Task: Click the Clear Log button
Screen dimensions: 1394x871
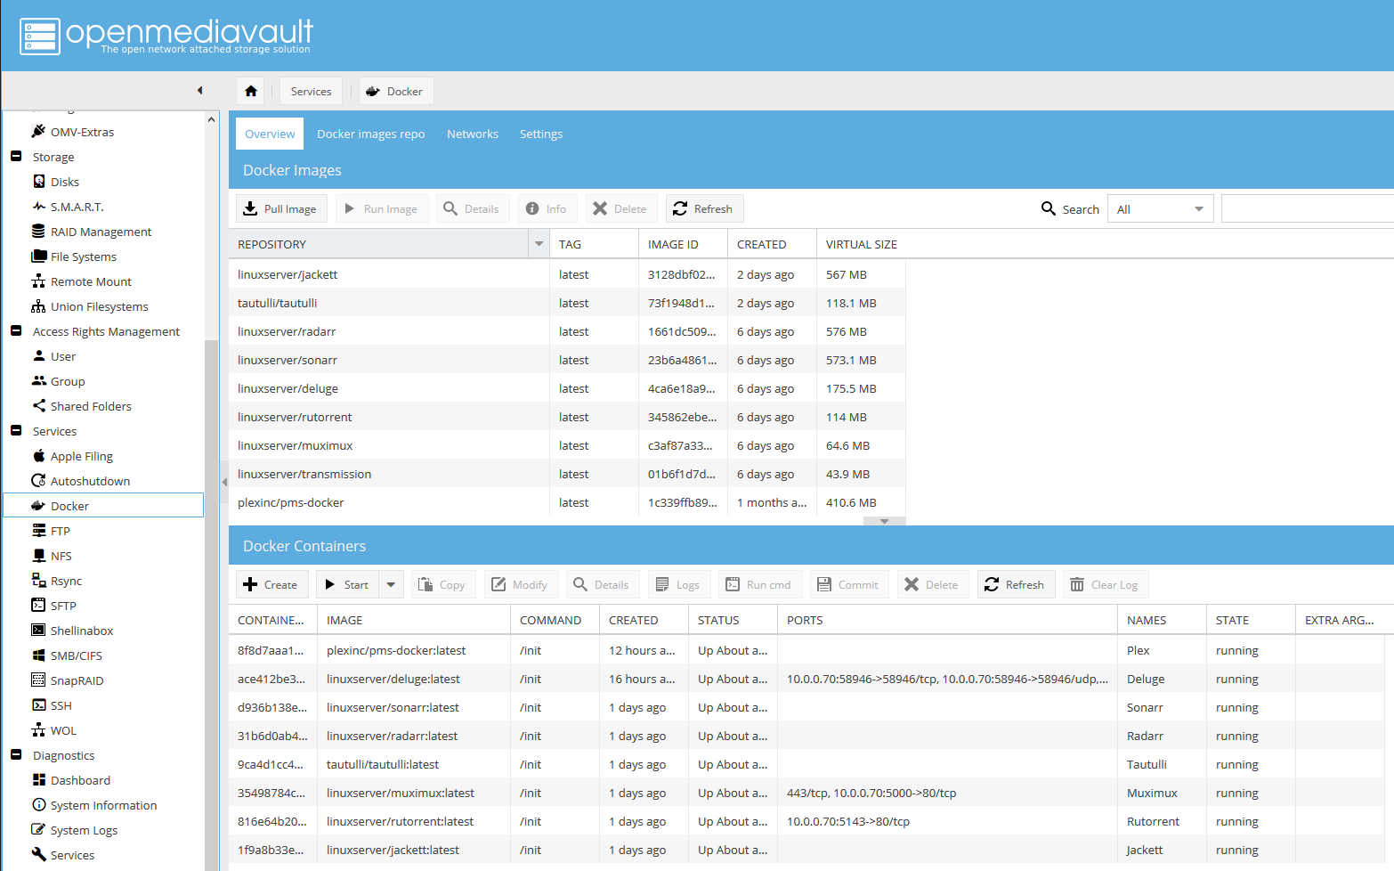Action: (x=1105, y=584)
